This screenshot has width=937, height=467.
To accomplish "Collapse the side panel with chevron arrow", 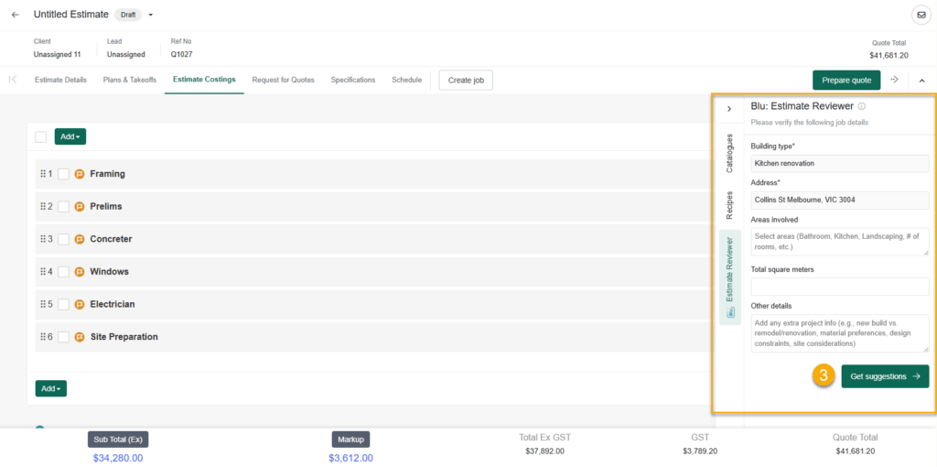I will click(x=729, y=109).
